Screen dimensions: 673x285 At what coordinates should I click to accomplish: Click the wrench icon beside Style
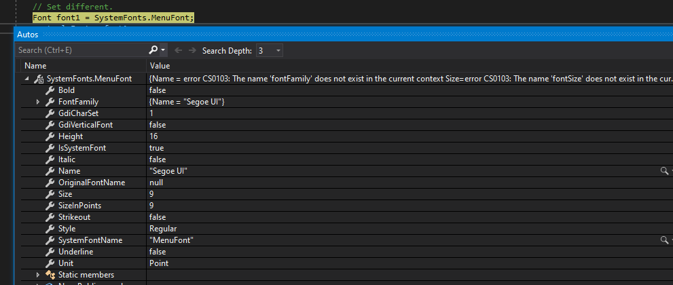click(x=50, y=229)
